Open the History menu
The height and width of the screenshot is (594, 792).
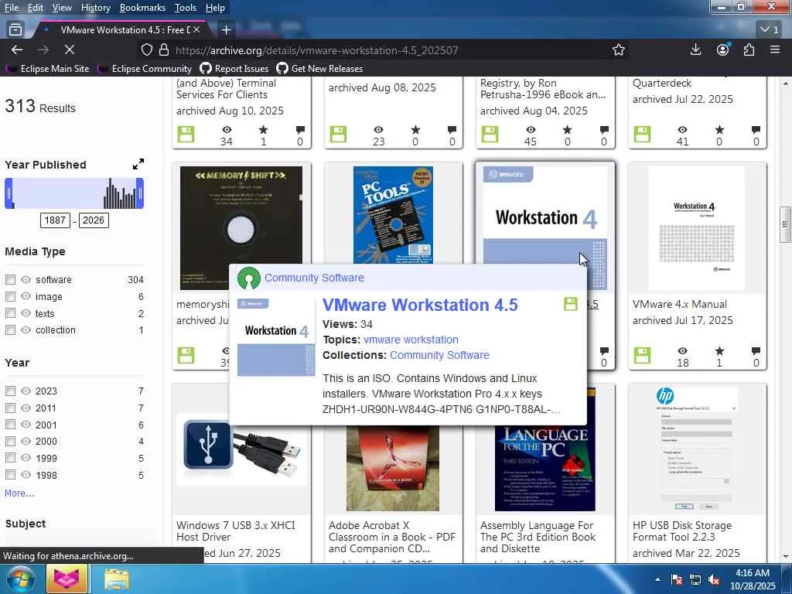[95, 8]
